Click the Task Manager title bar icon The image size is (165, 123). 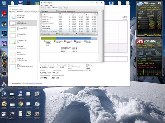coord(10,7)
